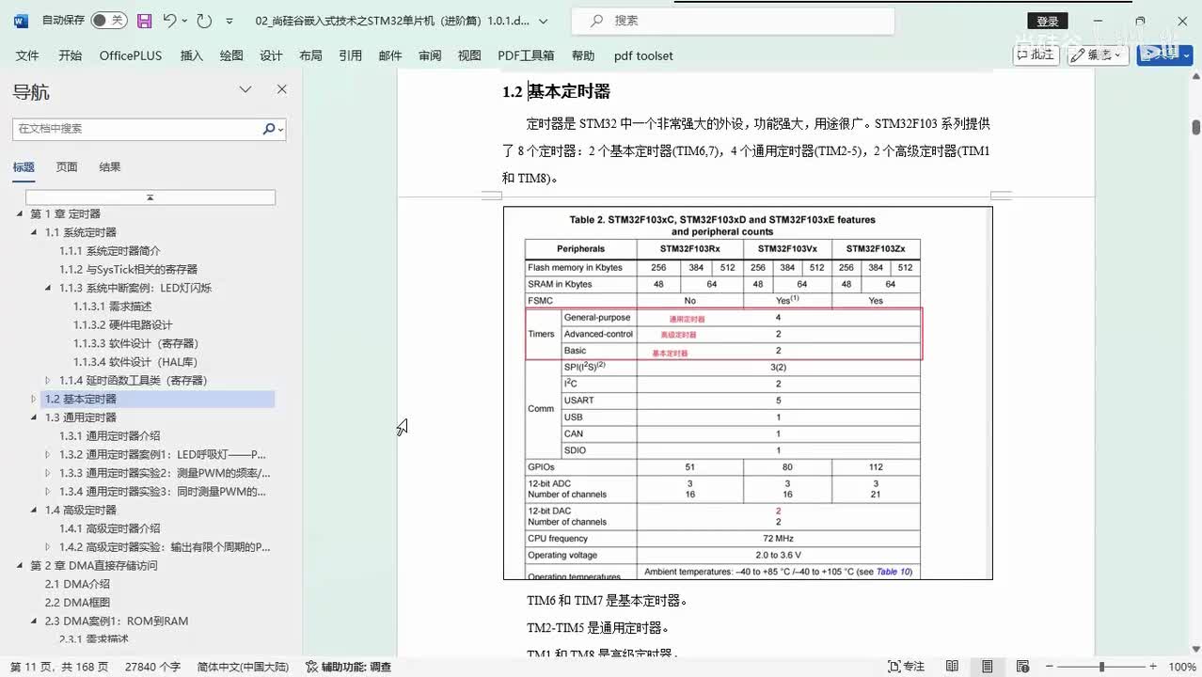
Task: Click the blue Share button
Action: point(1164,55)
